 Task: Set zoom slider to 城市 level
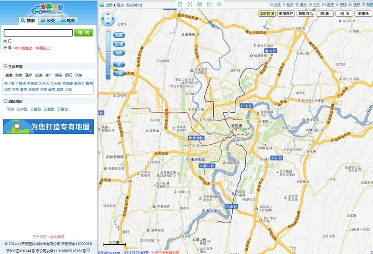click(118, 53)
